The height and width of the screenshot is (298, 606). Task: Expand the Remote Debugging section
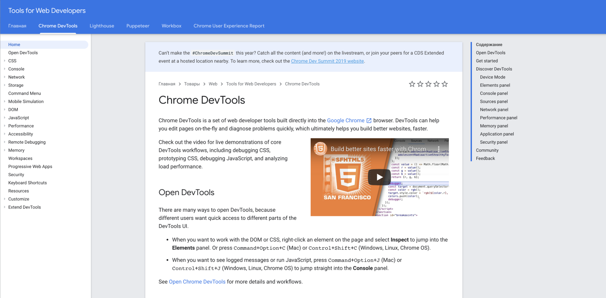click(4, 142)
